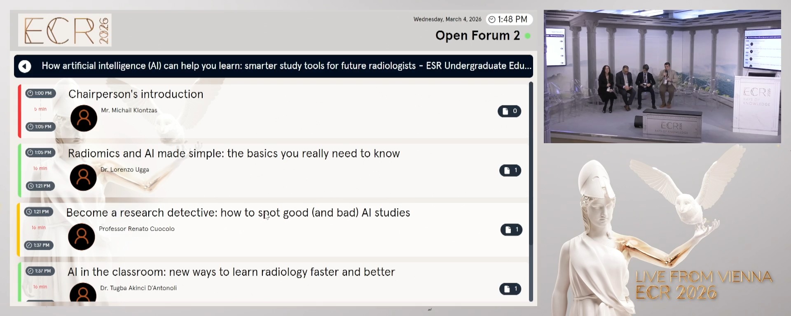Click the document badge on the AI classroom talk

[x=510, y=289]
